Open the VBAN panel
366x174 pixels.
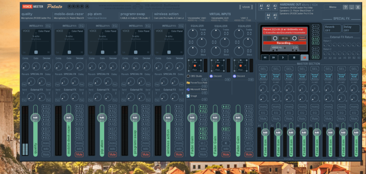[x=246, y=7]
